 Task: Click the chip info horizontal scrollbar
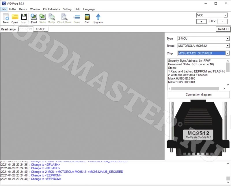pyautogui.click(x=195, y=88)
